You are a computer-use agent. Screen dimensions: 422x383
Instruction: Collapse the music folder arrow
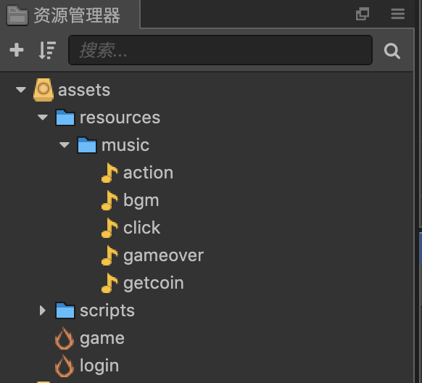(65, 145)
